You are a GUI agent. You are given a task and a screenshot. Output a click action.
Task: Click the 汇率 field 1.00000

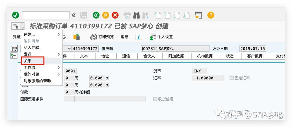208,78
